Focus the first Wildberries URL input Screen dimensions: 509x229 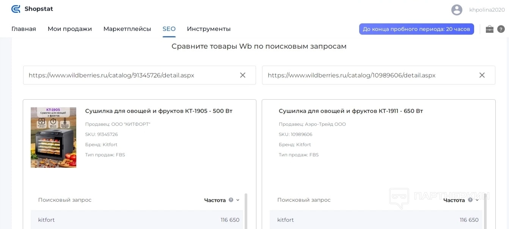tap(129, 75)
